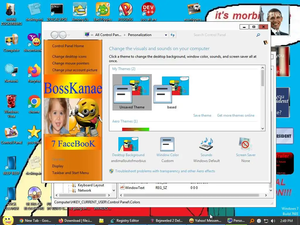Image resolution: width=300 pixels, height=225 pixels.
Task: Open Change mouse pointers link
Action: tap(71, 63)
